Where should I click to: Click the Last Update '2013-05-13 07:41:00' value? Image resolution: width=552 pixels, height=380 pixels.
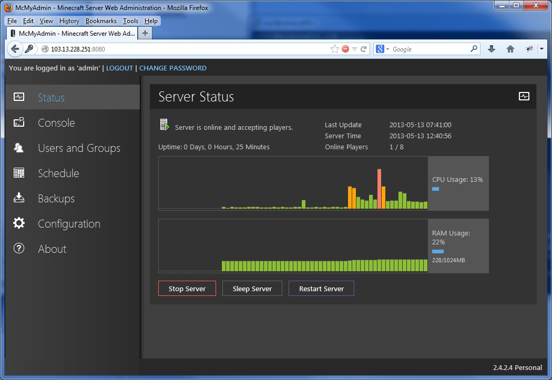click(421, 125)
